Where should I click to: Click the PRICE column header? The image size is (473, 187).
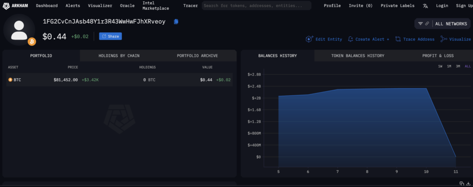tap(73, 67)
